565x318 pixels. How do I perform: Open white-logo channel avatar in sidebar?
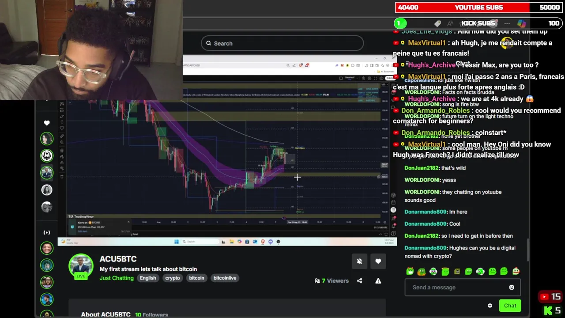tap(47, 155)
